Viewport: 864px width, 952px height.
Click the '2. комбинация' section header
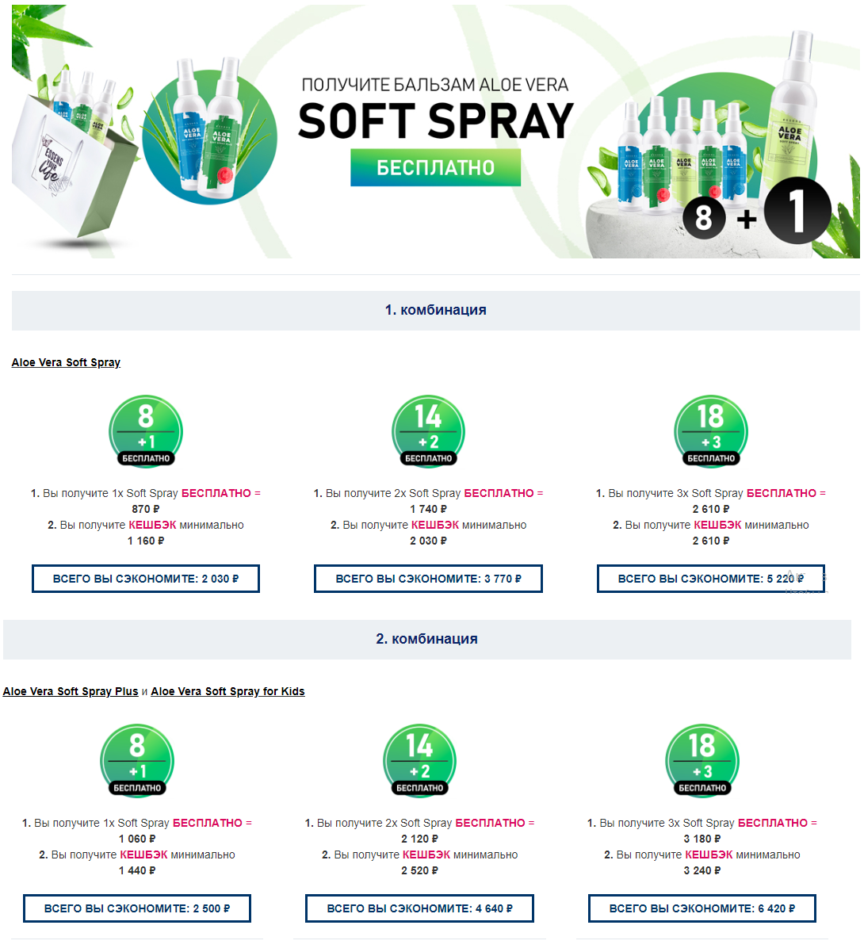click(426, 639)
